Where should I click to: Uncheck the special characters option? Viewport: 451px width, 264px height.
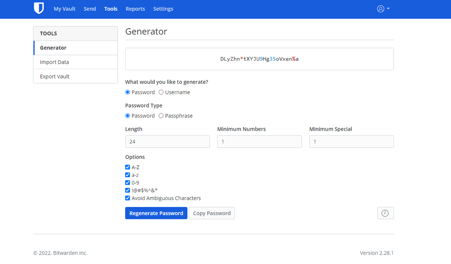[127, 190]
